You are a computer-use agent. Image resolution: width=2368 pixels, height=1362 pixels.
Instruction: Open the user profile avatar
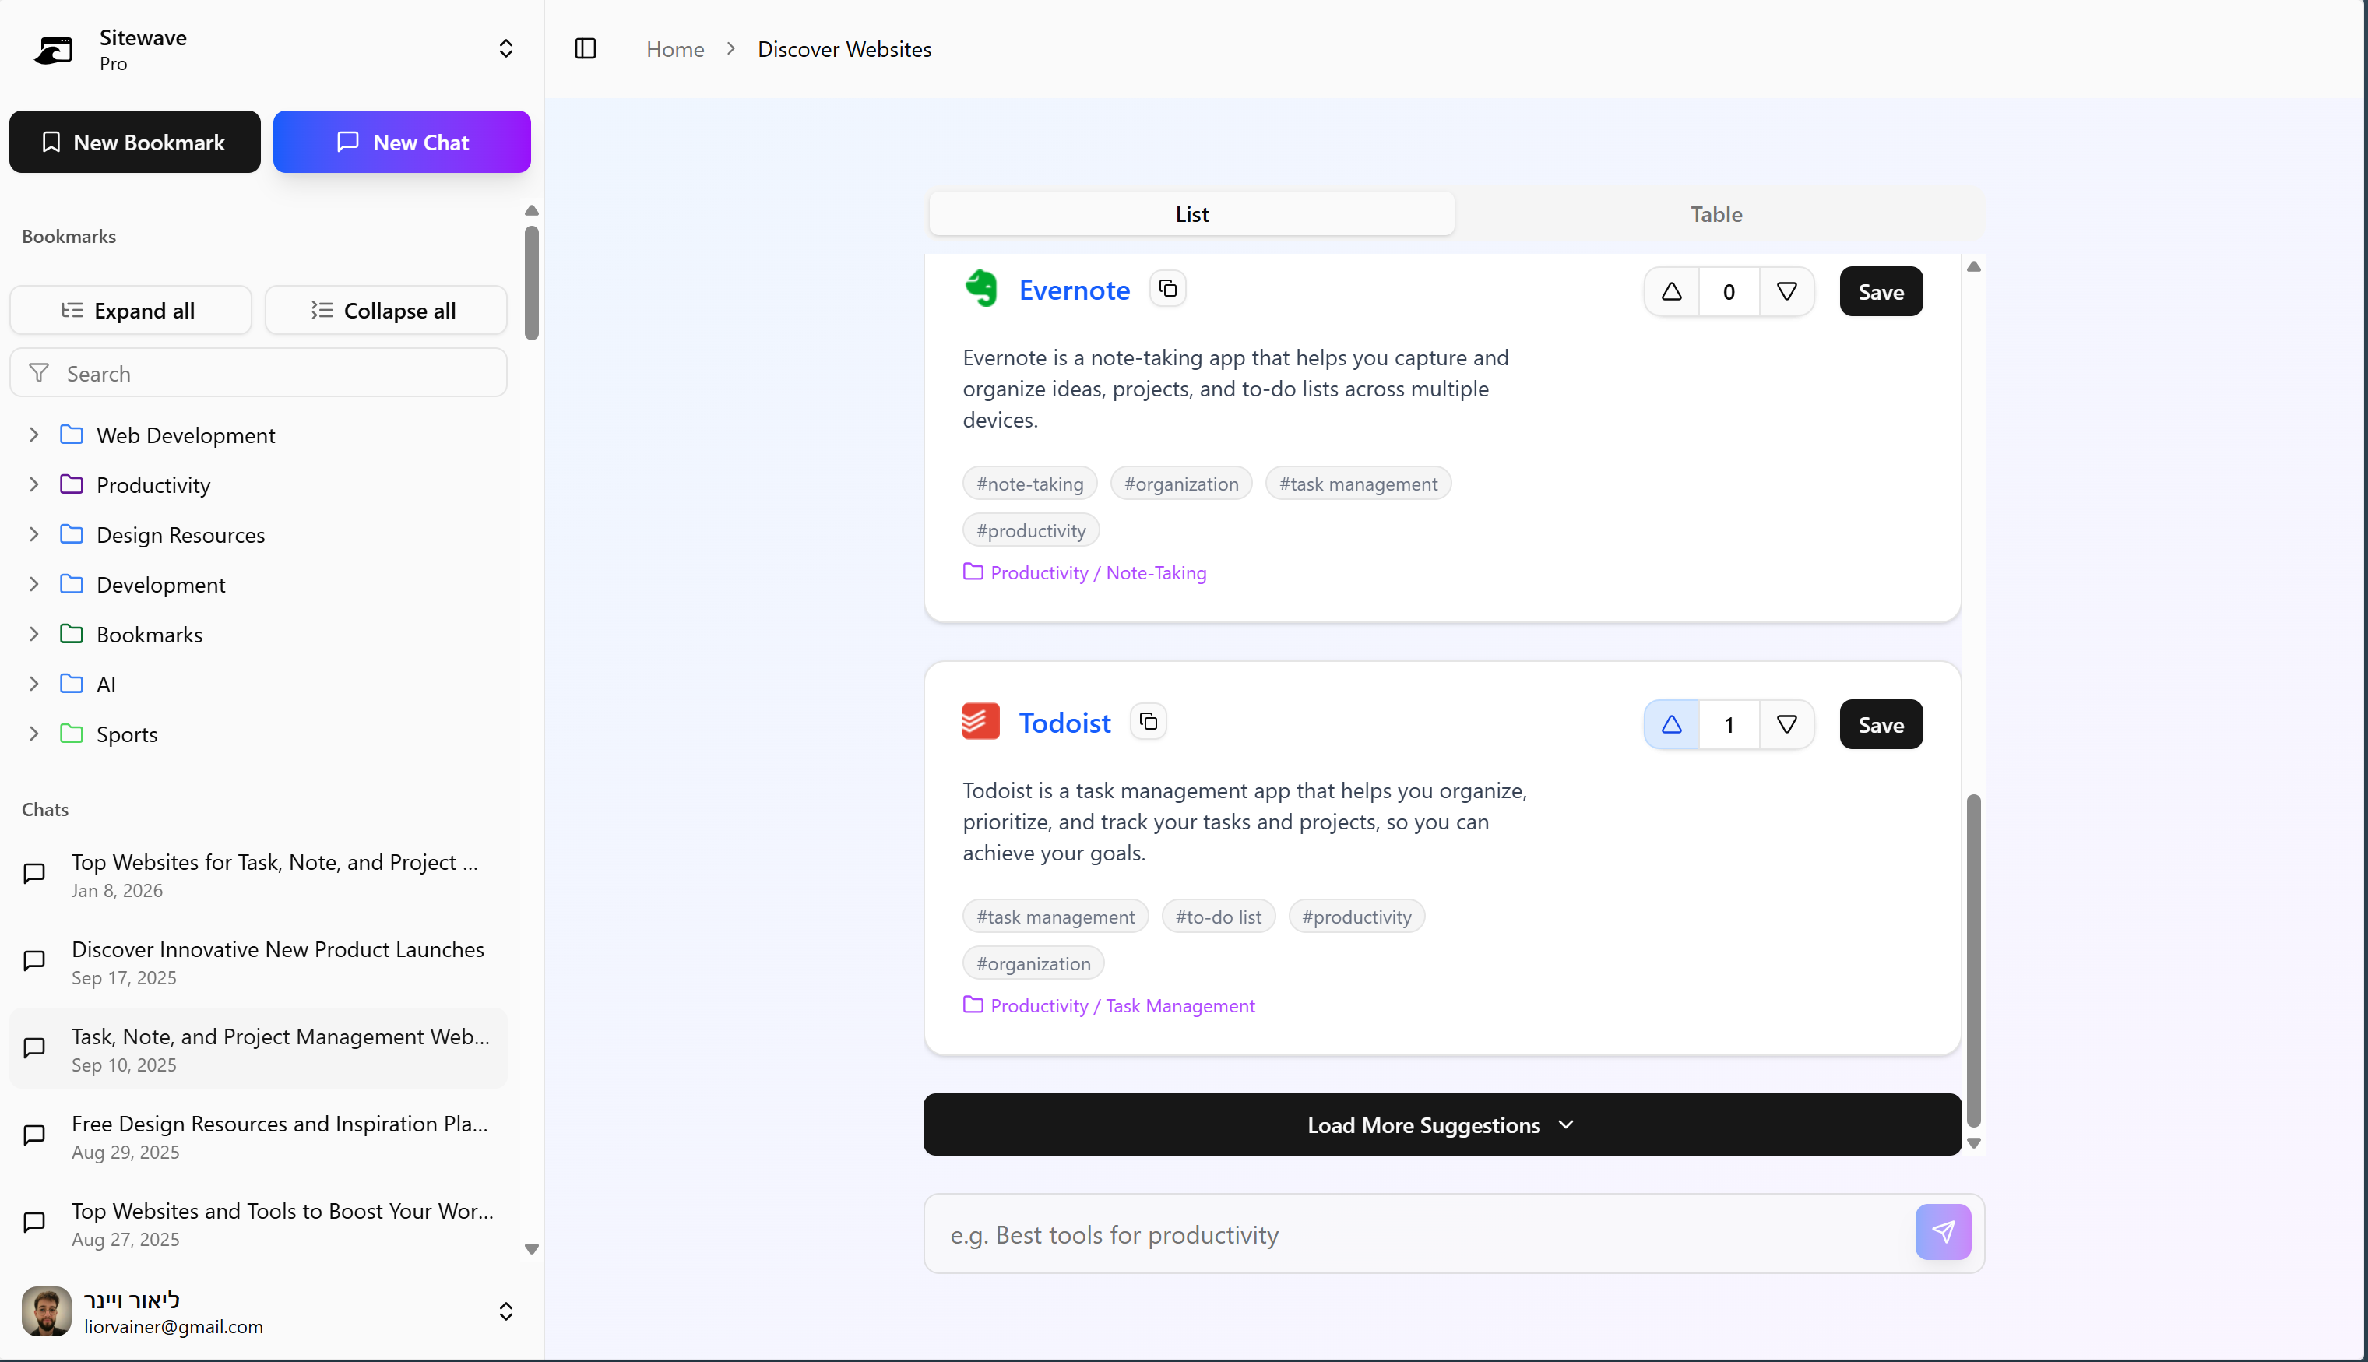[x=46, y=1311]
